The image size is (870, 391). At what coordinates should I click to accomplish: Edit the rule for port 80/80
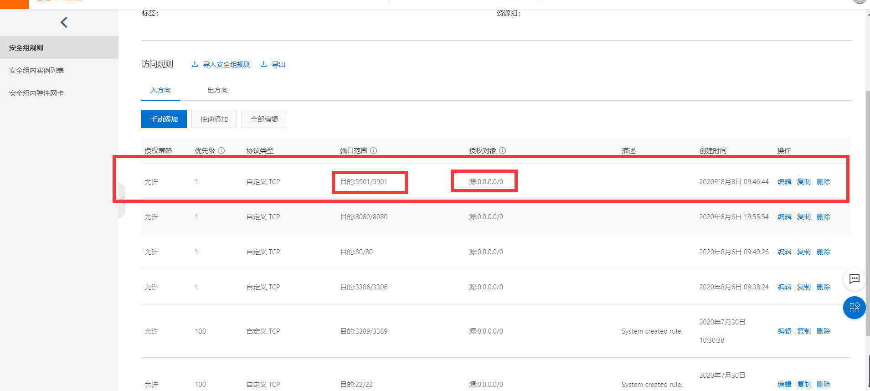pos(784,252)
